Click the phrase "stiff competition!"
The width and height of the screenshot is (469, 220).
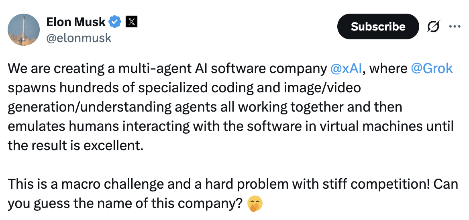(x=381, y=184)
